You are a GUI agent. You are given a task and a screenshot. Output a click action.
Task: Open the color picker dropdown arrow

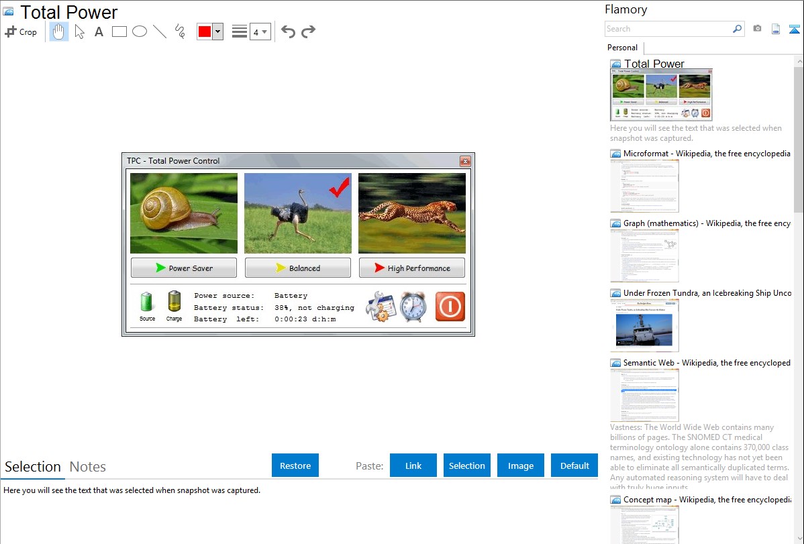click(x=218, y=32)
